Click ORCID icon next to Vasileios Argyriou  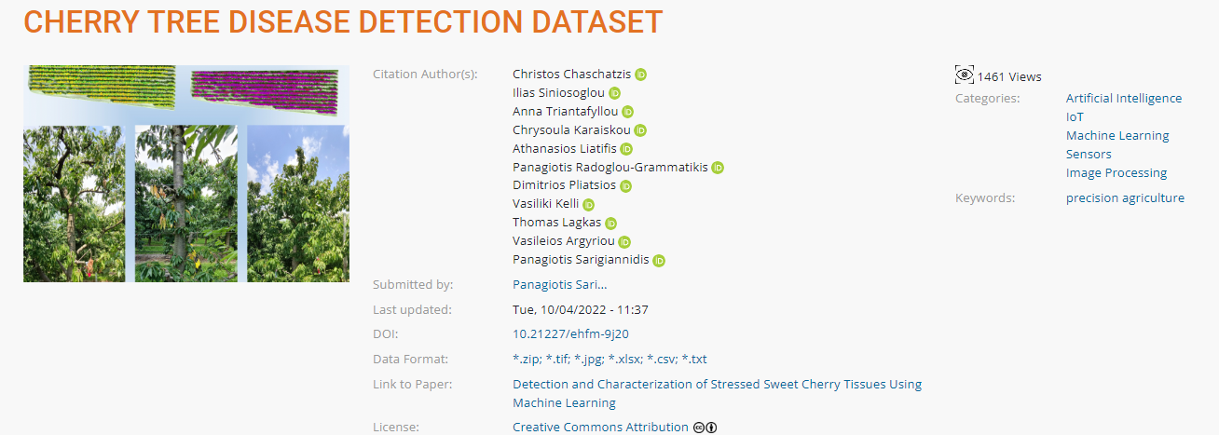tap(624, 242)
